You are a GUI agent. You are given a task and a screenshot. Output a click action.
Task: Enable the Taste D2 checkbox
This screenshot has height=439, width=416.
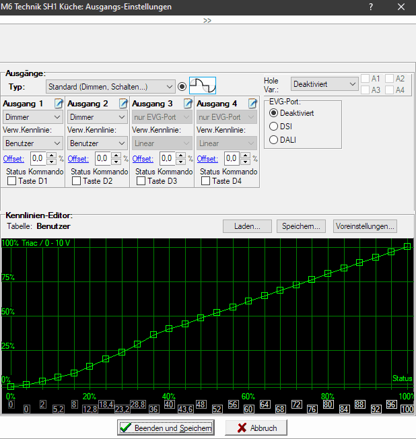point(76,181)
